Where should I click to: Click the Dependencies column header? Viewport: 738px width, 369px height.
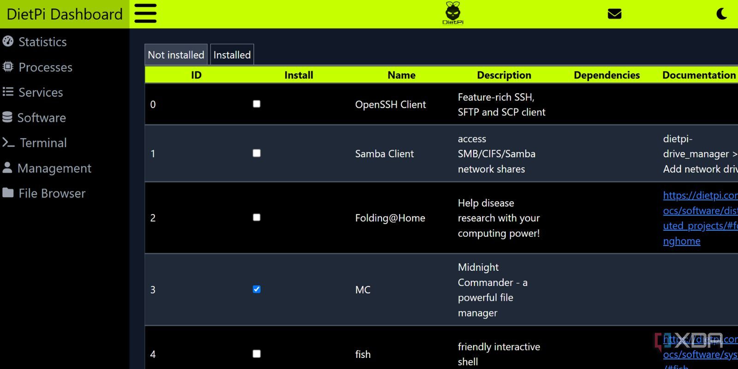pyautogui.click(x=607, y=75)
